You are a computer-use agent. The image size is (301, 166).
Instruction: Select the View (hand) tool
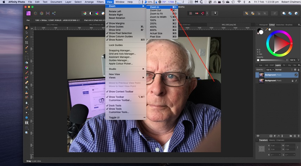[26, 27]
